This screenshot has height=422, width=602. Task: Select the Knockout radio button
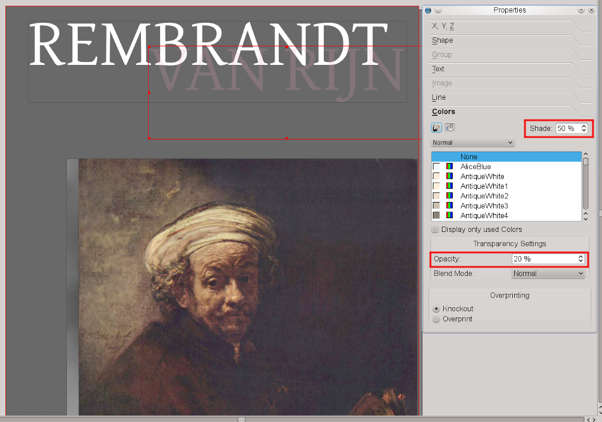click(x=436, y=308)
